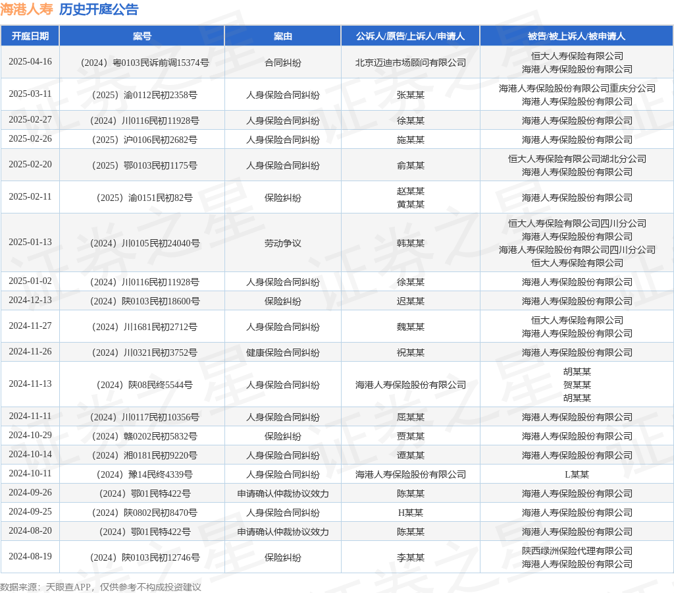Click plaintiff 迟某某
Image resolution: width=674 pixels, height=593 pixels.
pyautogui.click(x=411, y=301)
